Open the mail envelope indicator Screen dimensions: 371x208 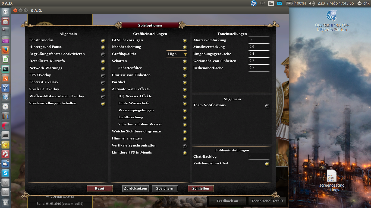[280, 3]
